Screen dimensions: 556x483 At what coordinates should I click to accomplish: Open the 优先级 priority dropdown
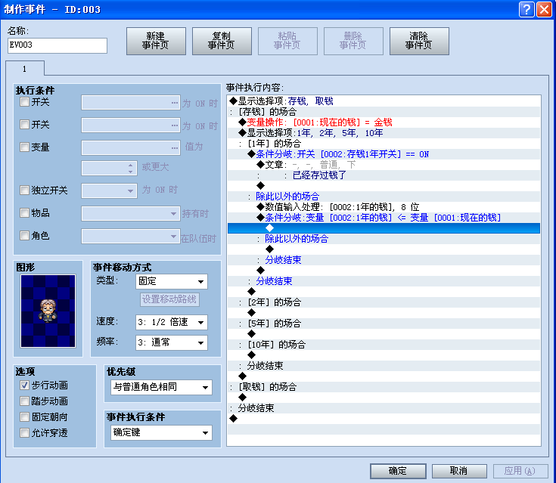point(161,387)
